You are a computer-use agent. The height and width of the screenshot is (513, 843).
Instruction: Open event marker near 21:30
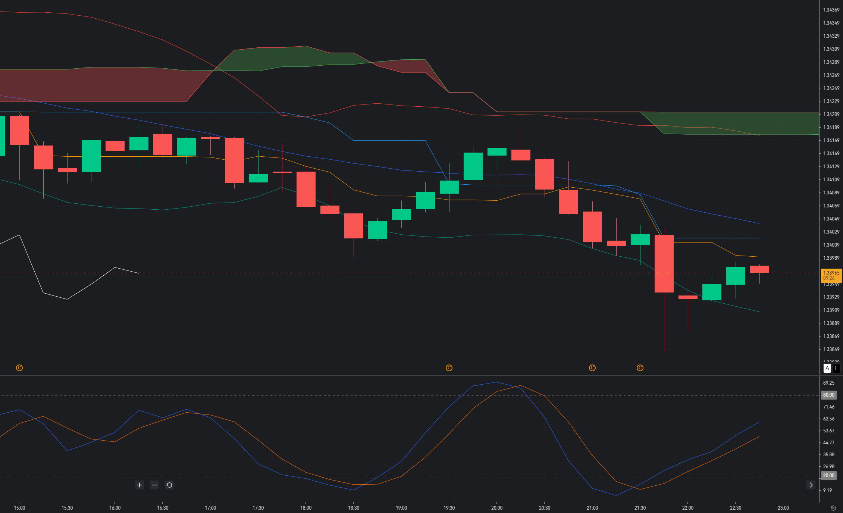(640, 368)
